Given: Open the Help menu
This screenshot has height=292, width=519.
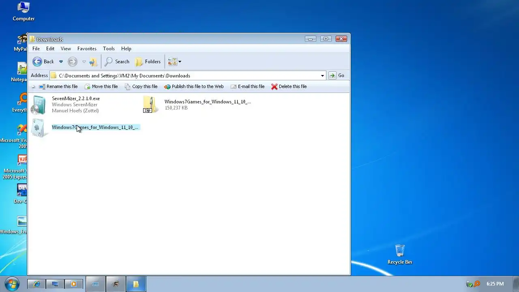Looking at the screenshot, I should pos(126,49).
